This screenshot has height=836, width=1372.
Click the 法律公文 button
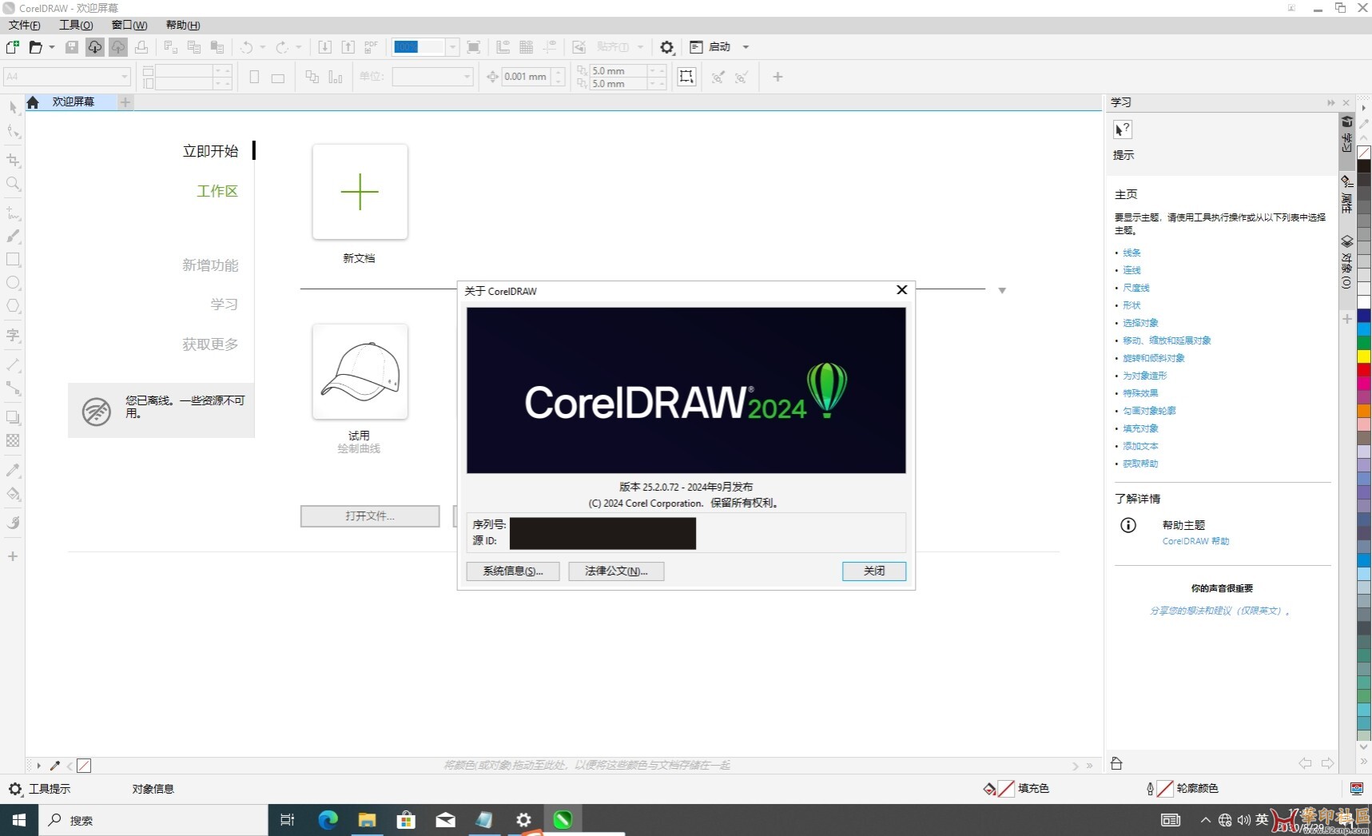click(616, 571)
